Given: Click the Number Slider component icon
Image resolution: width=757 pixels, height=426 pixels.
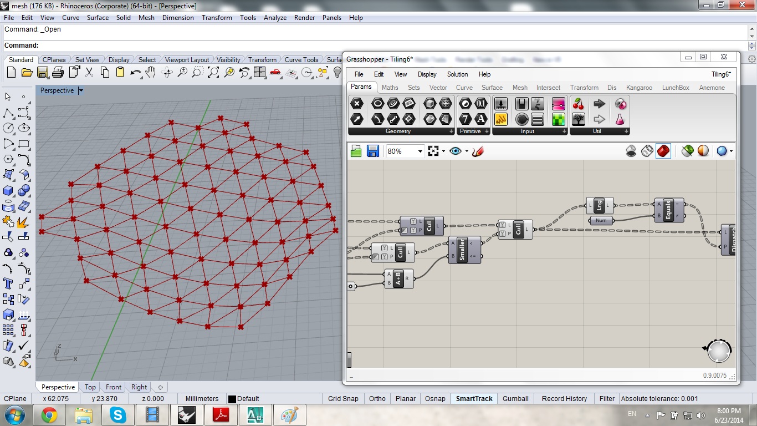Looking at the screenshot, I should point(500,104).
